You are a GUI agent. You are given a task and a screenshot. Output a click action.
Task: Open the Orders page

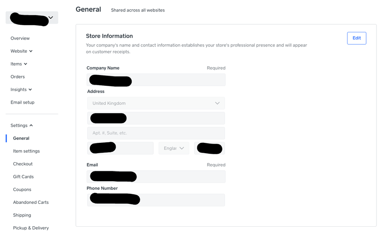coord(18,77)
